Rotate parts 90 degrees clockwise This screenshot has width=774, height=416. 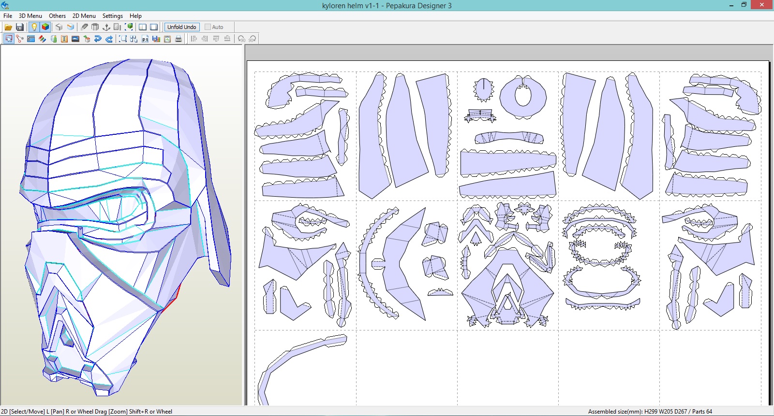click(253, 39)
